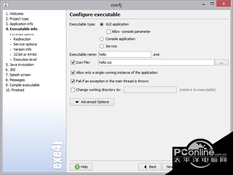Image resolution: width=233 pixels, height=175 pixels.
Task: Go to step 8. Messages
Action: pos(15,80)
